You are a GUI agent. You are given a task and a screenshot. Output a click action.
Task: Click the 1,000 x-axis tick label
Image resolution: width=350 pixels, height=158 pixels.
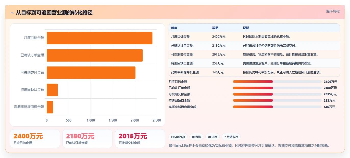point(91,121)
